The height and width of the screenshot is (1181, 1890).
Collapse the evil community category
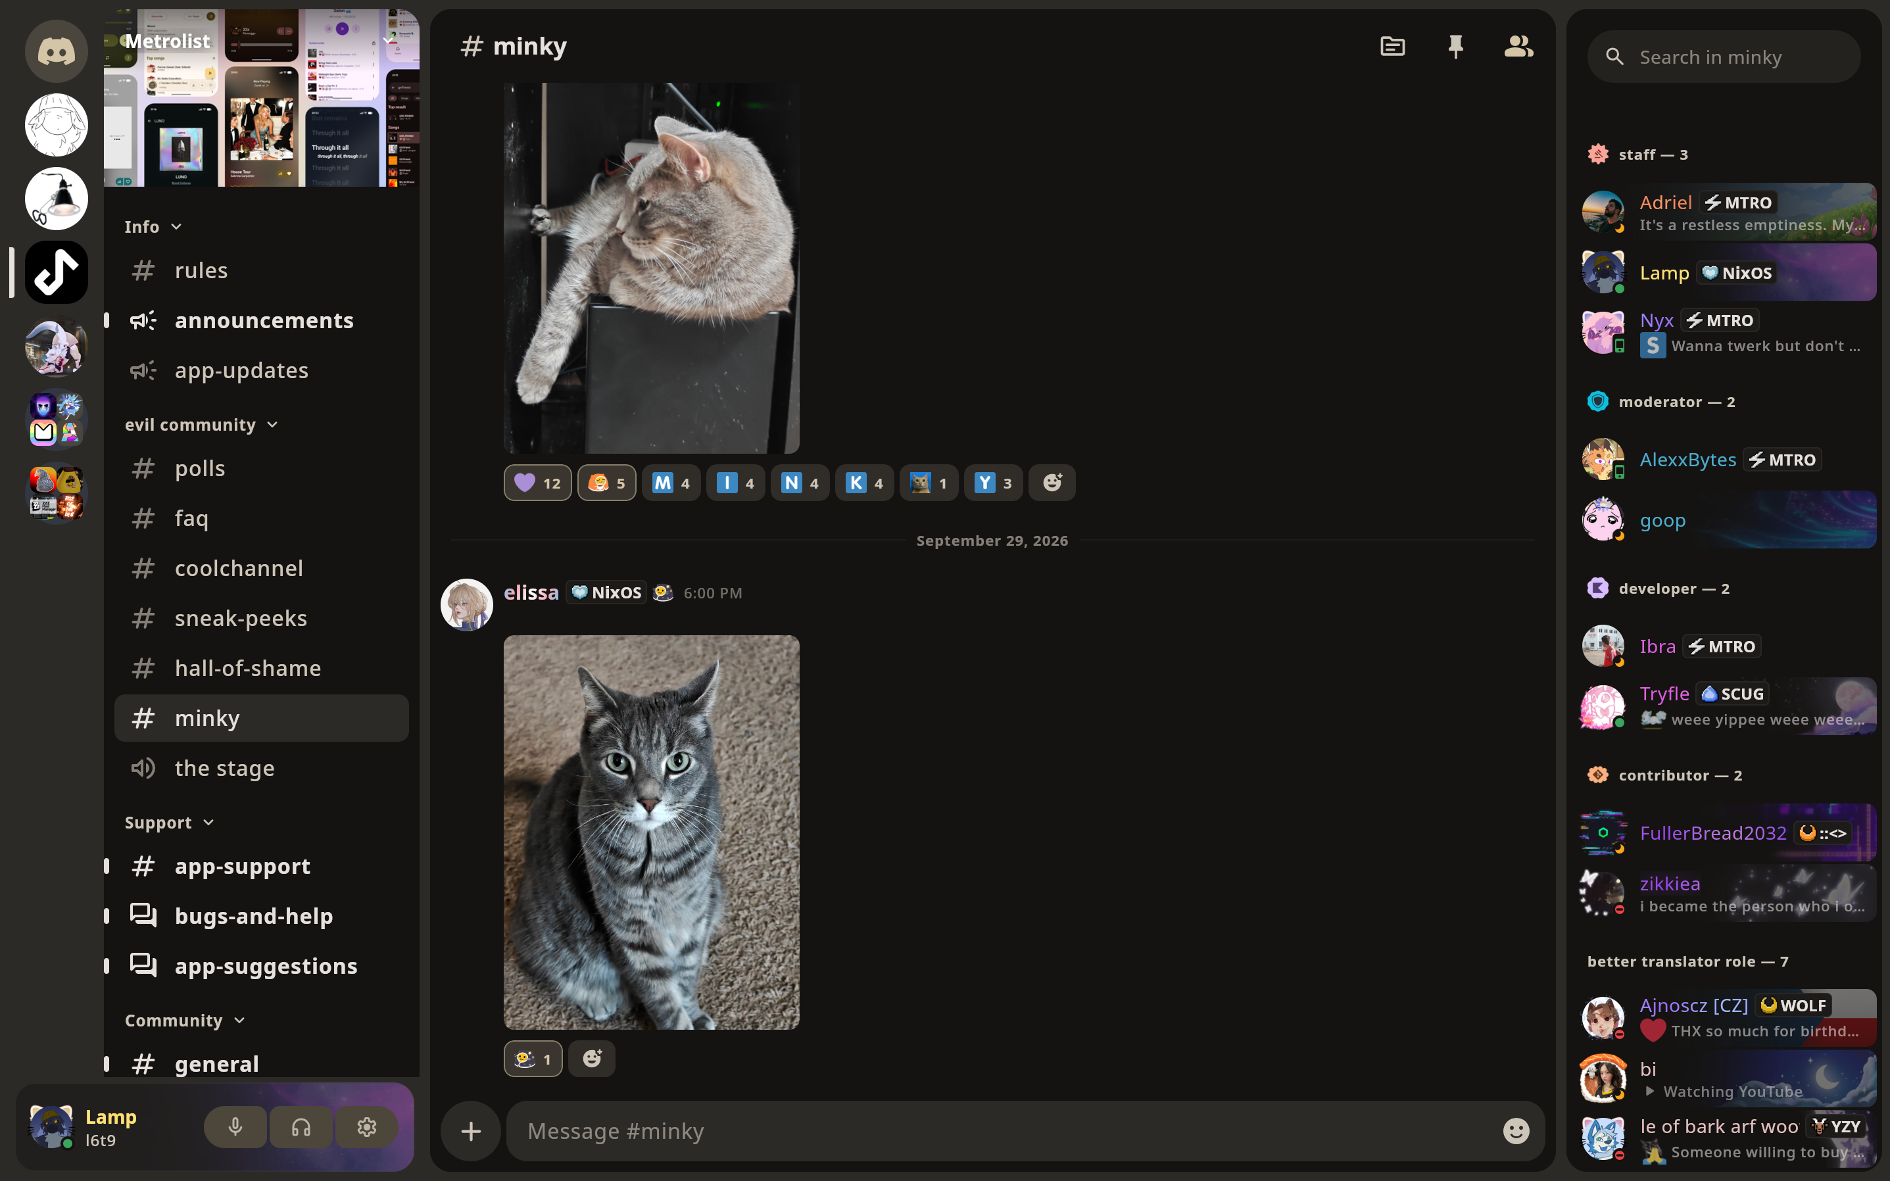[x=201, y=425]
